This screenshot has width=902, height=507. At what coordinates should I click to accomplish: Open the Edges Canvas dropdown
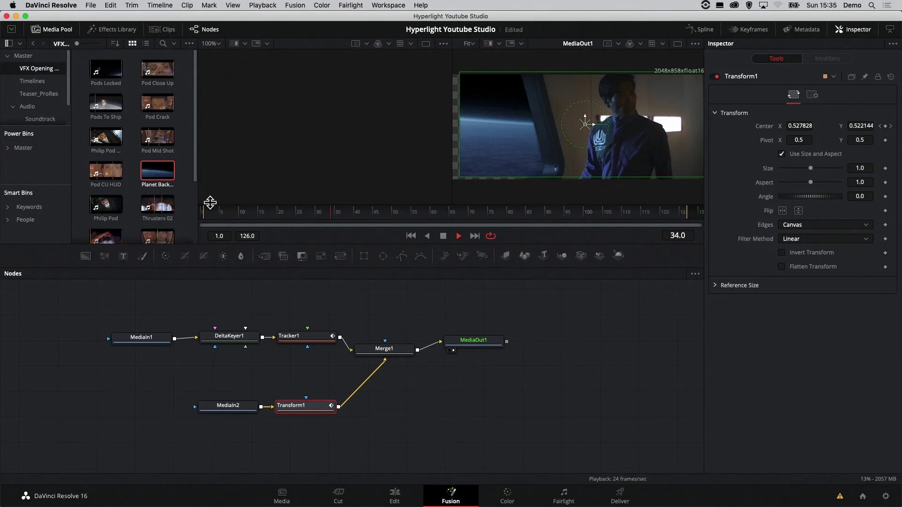coord(825,225)
